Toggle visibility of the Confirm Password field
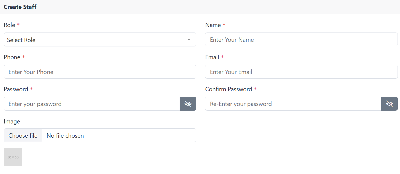 pyautogui.click(x=389, y=104)
